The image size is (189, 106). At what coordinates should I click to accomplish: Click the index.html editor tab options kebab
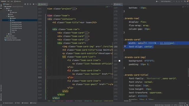112,4
